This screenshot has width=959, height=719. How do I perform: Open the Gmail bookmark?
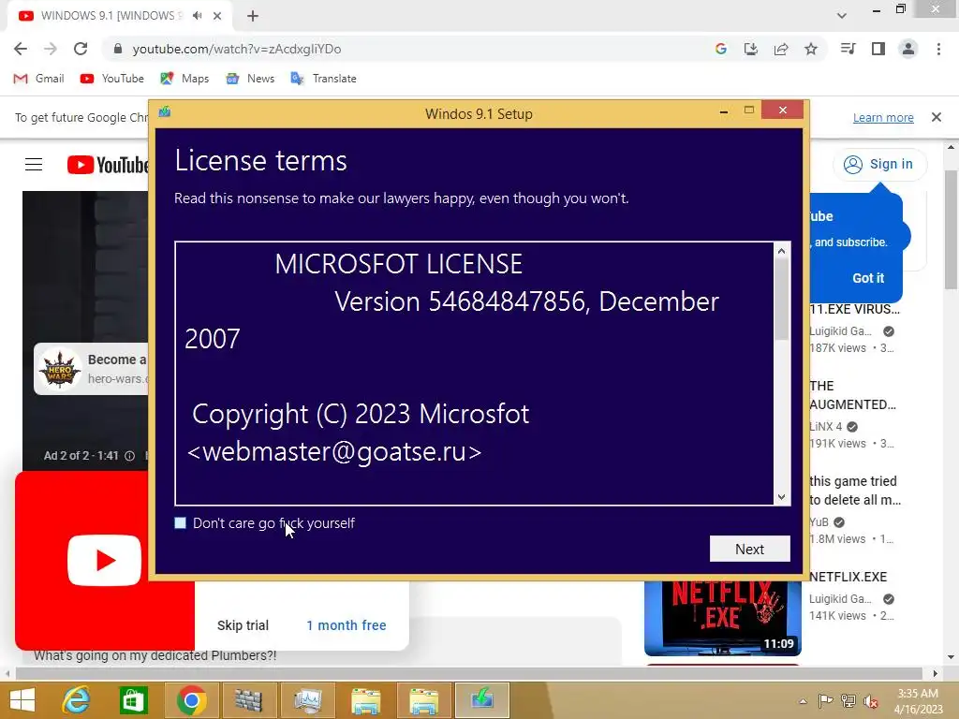38,79
